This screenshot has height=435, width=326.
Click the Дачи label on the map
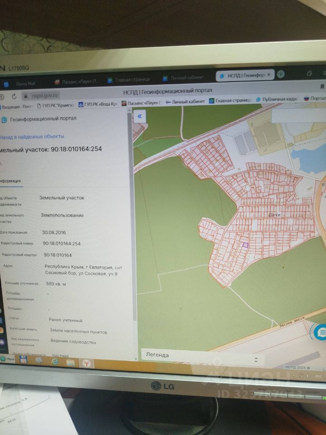[x=274, y=214]
